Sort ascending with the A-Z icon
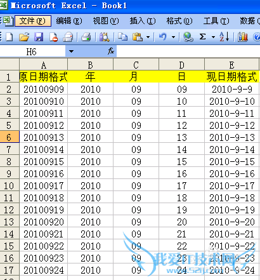This screenshot has width=260, height=280. (x=224, y=37)
